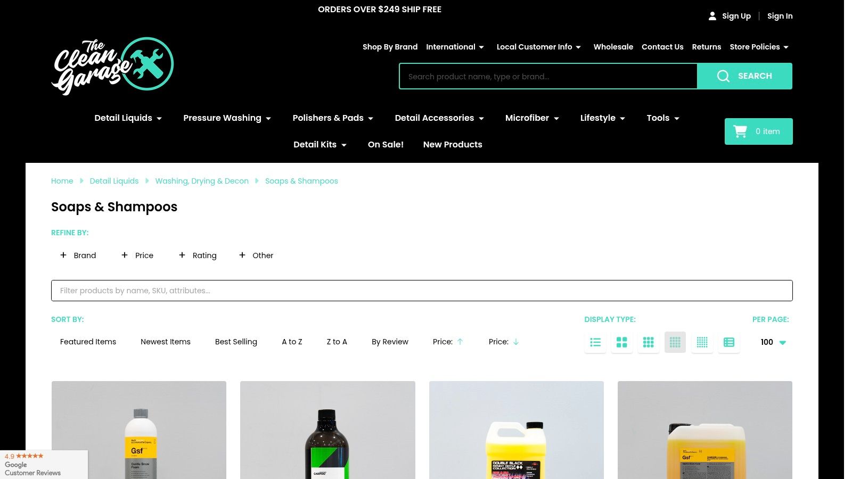This screenshot has width=852, height=479.
Task: Expand the Rating filter
Action: click(198, 255)
